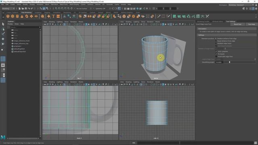Select the Lasso select tool
258x145 pixels.
(3, 29)
